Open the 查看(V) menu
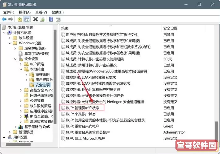220x154 pixels. [41, 12]
